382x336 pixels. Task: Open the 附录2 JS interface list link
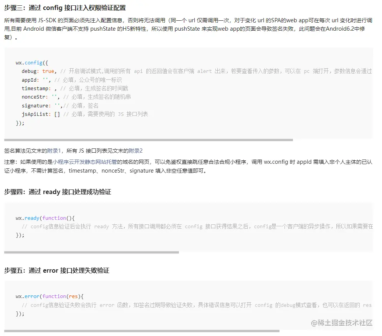pyautogui.click(x=136, y=151)
